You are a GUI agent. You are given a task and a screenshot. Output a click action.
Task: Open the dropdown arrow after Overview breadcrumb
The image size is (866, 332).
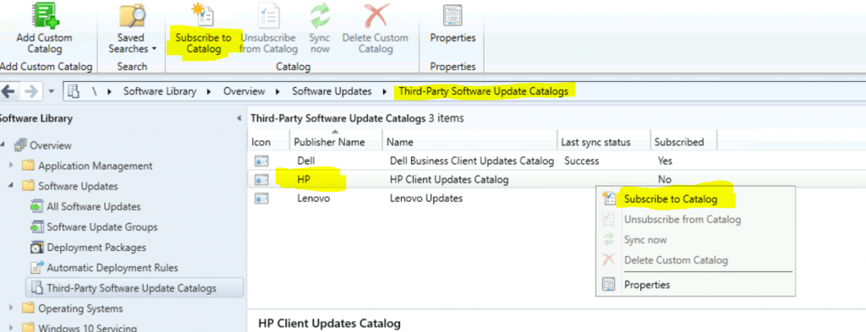click(278, 91)
